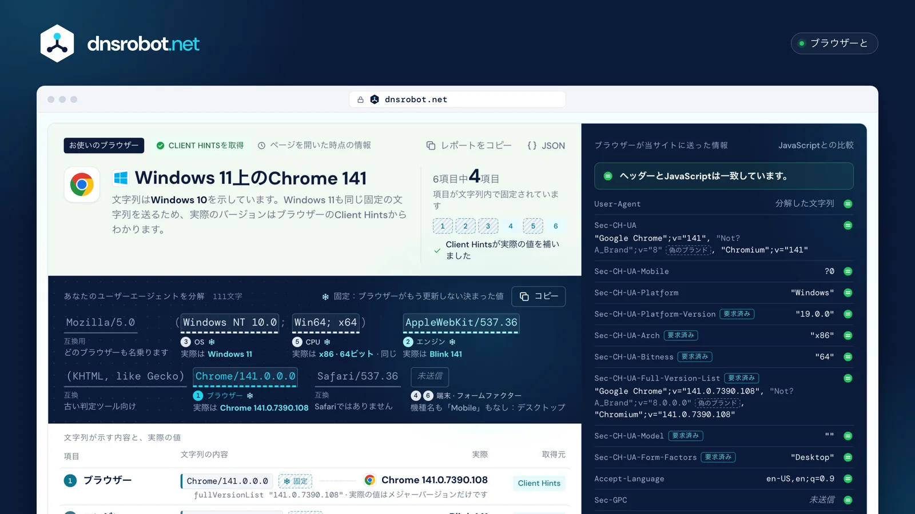This screenshot has width=915, height=514.
Task: Click 要求済み tag on Sec-CH-UA-Arch
Action: point(681,335)
